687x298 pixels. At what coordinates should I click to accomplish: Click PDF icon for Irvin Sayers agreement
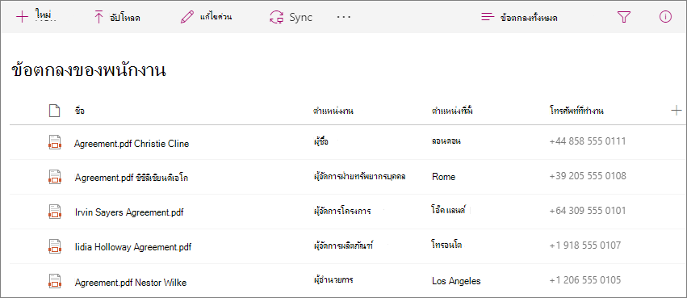pyautogui.click(x=54, y=212)
